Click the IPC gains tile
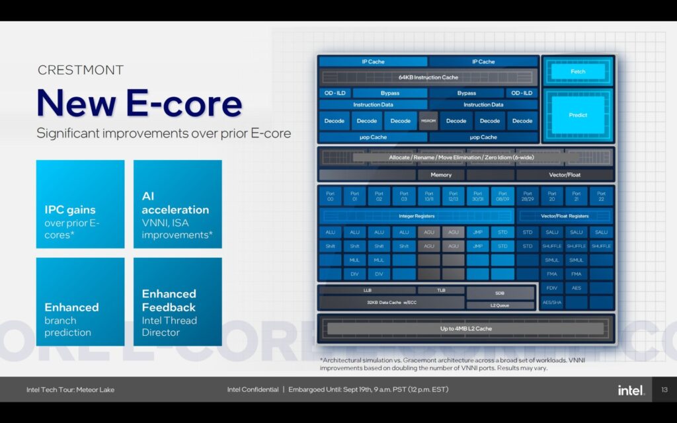The height and width of the screenshot is (423, 677). 79,205
